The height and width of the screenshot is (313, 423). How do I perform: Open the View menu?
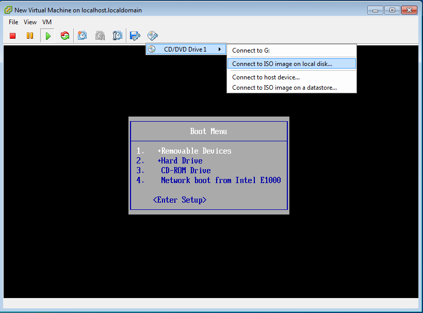click(30, 22)
